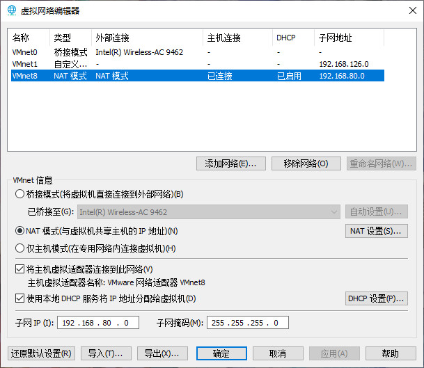Click the 自动设置(U)... button
This screenshot has height=368, width=424.
pyautogui.click(x=377, y=211)
